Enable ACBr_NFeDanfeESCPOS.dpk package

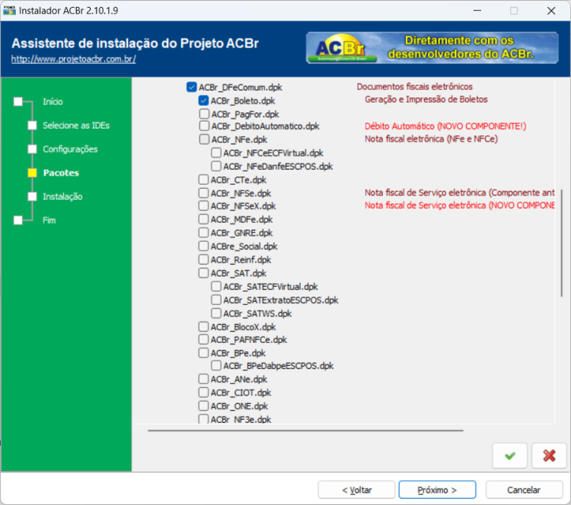(x=216, y=166)
